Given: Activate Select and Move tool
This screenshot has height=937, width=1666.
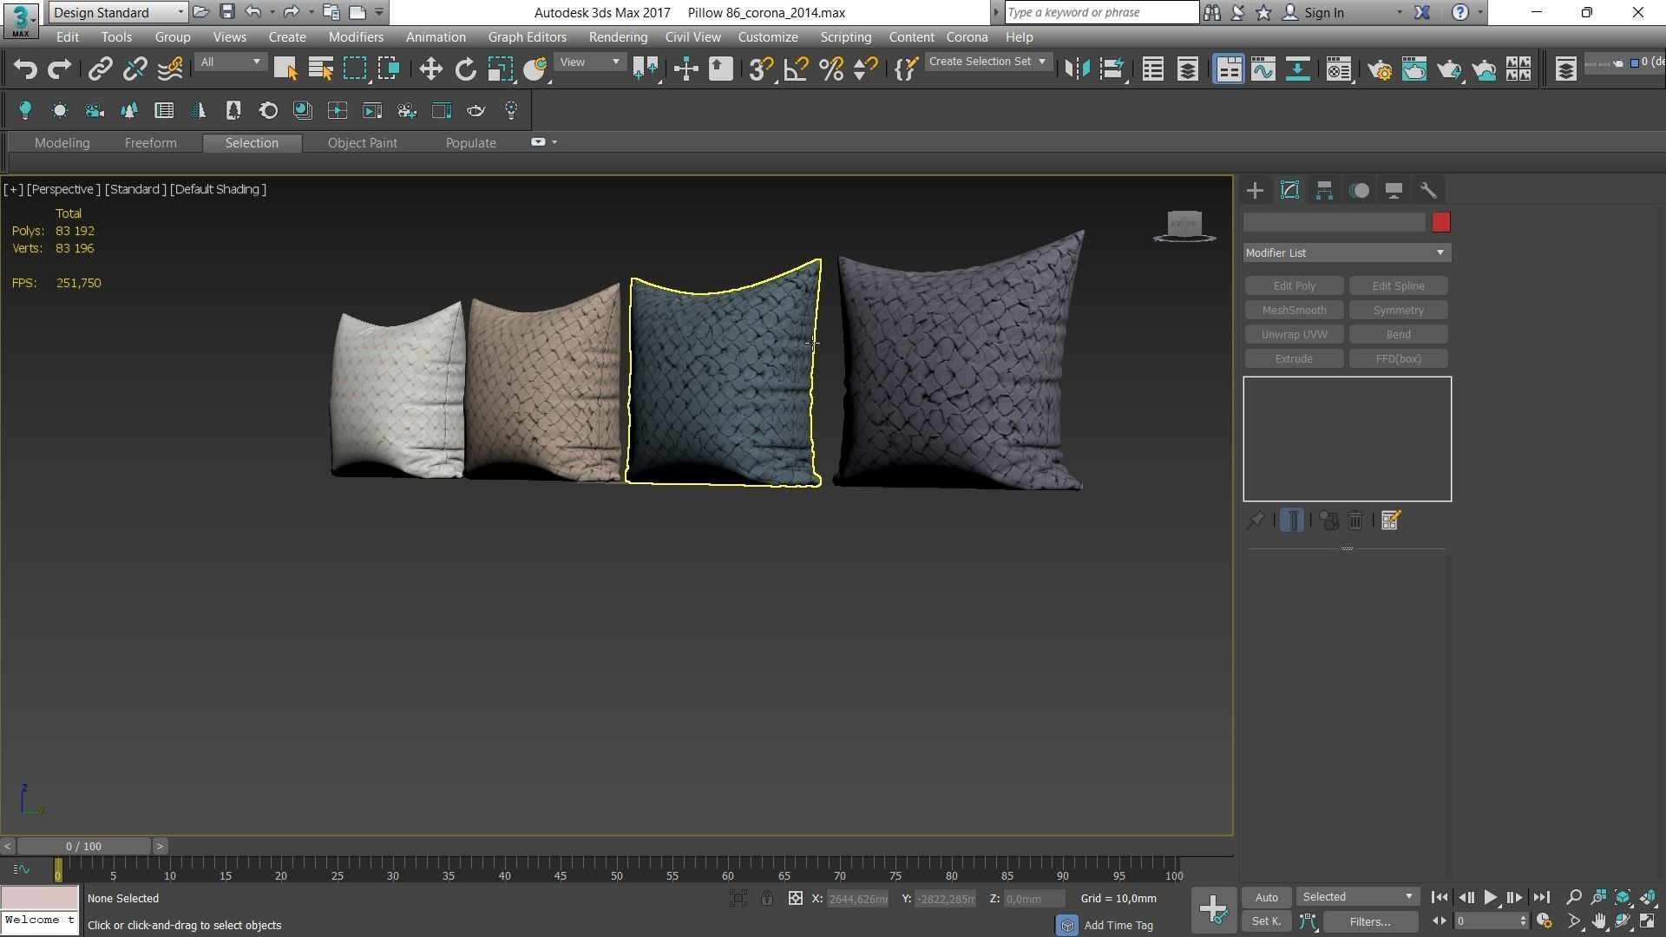Looking at the screenshot, I should tap(430, 69).
